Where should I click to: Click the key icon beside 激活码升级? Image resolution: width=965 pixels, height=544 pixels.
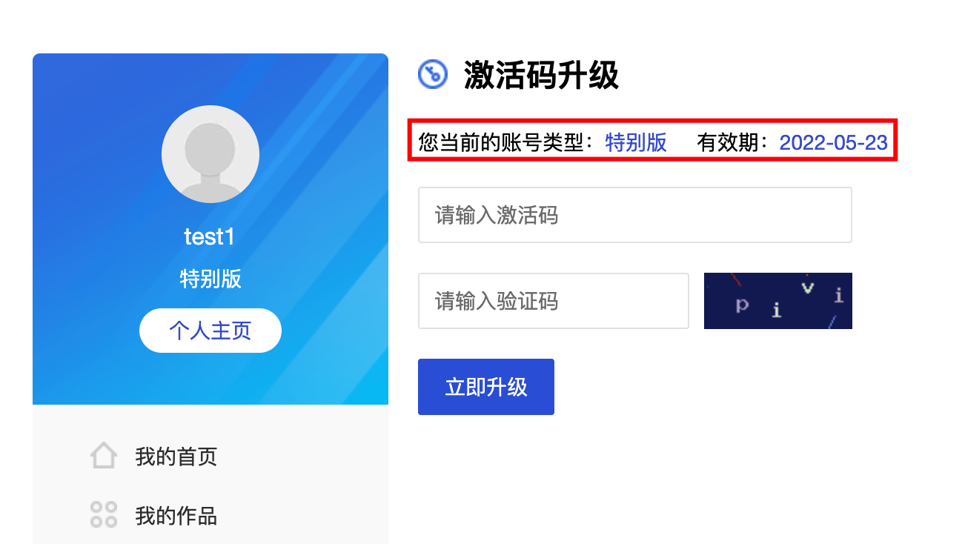coord(433,74)
